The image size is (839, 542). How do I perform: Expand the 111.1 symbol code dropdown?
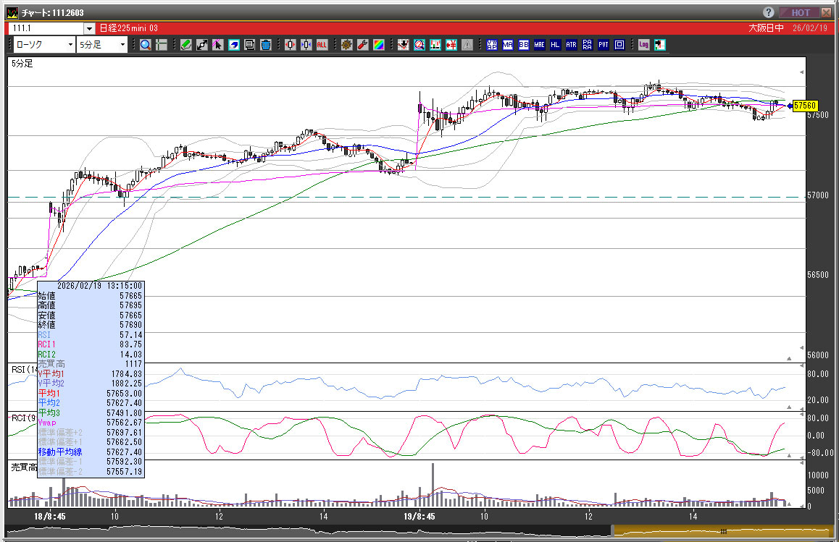coord(89,28)
